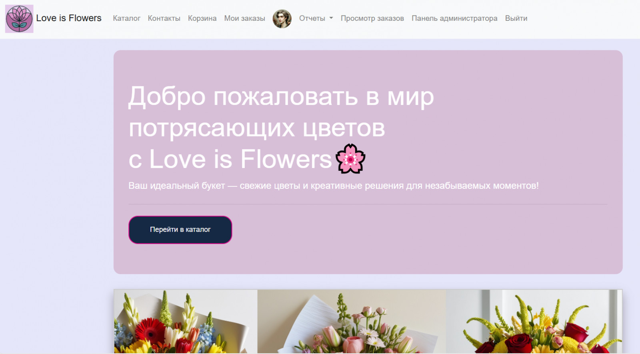The image size is (640, 354).
Task: Click the Перейти в каталог button
Action: tap(180, 230)
